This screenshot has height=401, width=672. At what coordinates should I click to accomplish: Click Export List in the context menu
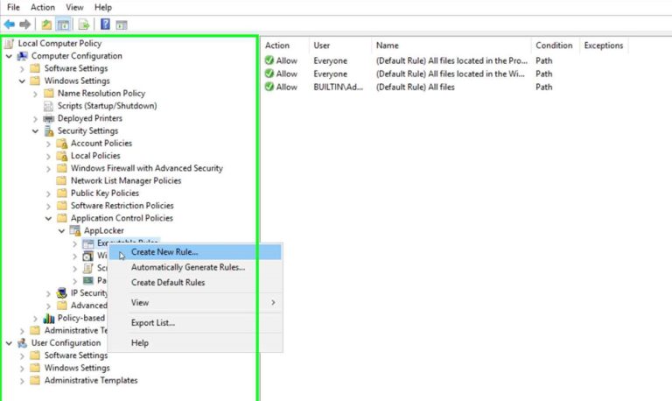[153, 322]
